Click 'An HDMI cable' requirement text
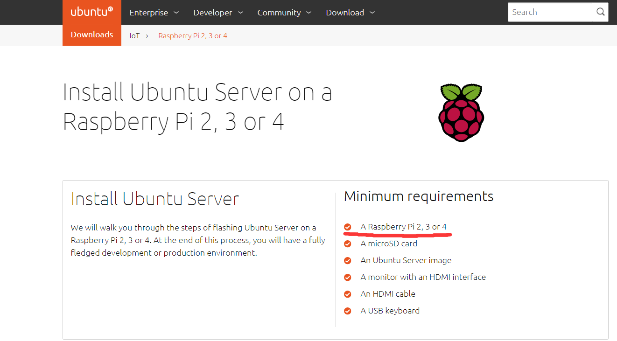This screenshot has width=617, height=341. pyautogui.click(x=388, y=294)
